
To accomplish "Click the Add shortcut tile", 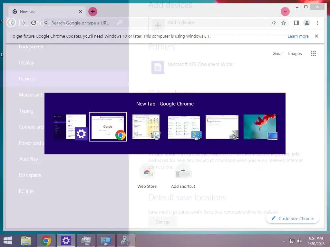I will point(183,176).
